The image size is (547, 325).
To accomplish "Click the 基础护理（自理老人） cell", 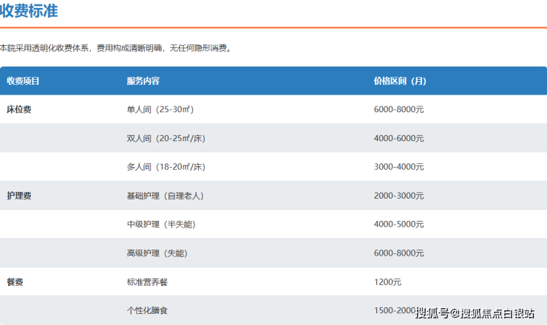I will pos(165,196).
